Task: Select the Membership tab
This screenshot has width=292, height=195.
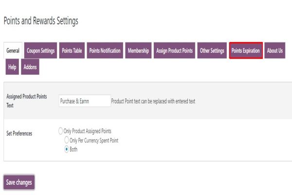Action: tap(138, 51)
